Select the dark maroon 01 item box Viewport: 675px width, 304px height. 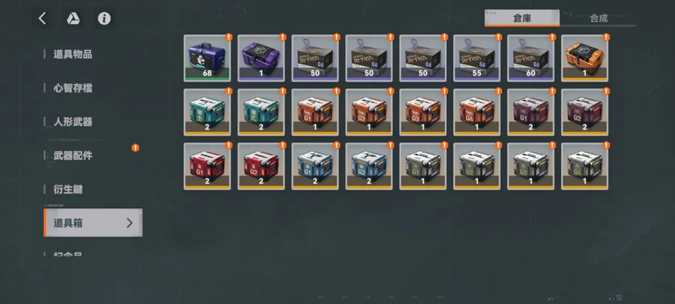[x=531, y=113]
